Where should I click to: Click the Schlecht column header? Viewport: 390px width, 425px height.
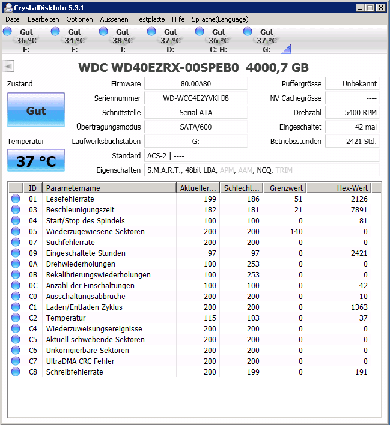[x=242, y=188]
